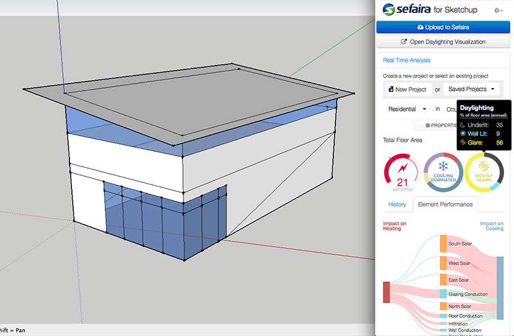Click the Infiltration label

458,324
